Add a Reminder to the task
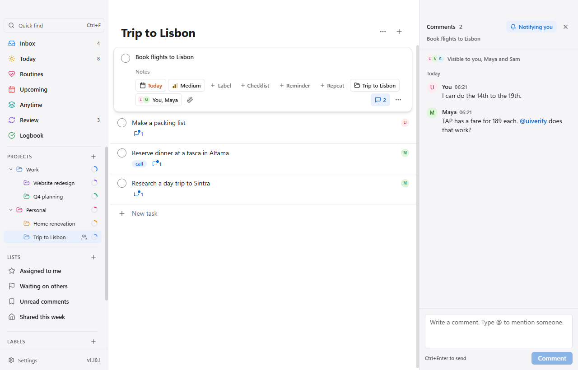 pyautogui.click(x=294, y=86)
